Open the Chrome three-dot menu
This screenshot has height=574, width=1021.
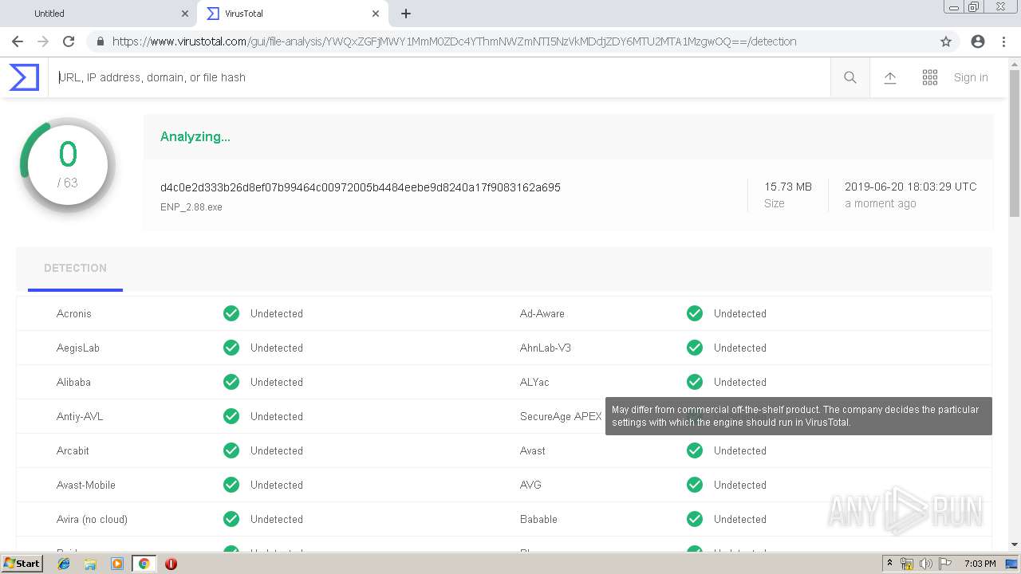coord(1003,41)
